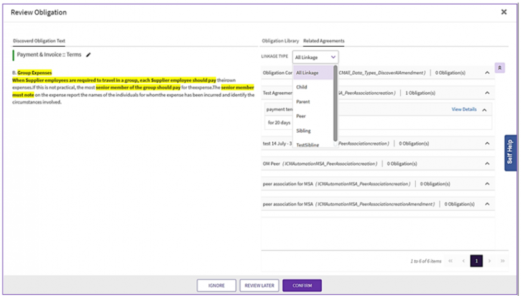The height and width of the screenshot is (296, 521).
Task: Choose Parent linkage option
Action: (x=303, y=101)
